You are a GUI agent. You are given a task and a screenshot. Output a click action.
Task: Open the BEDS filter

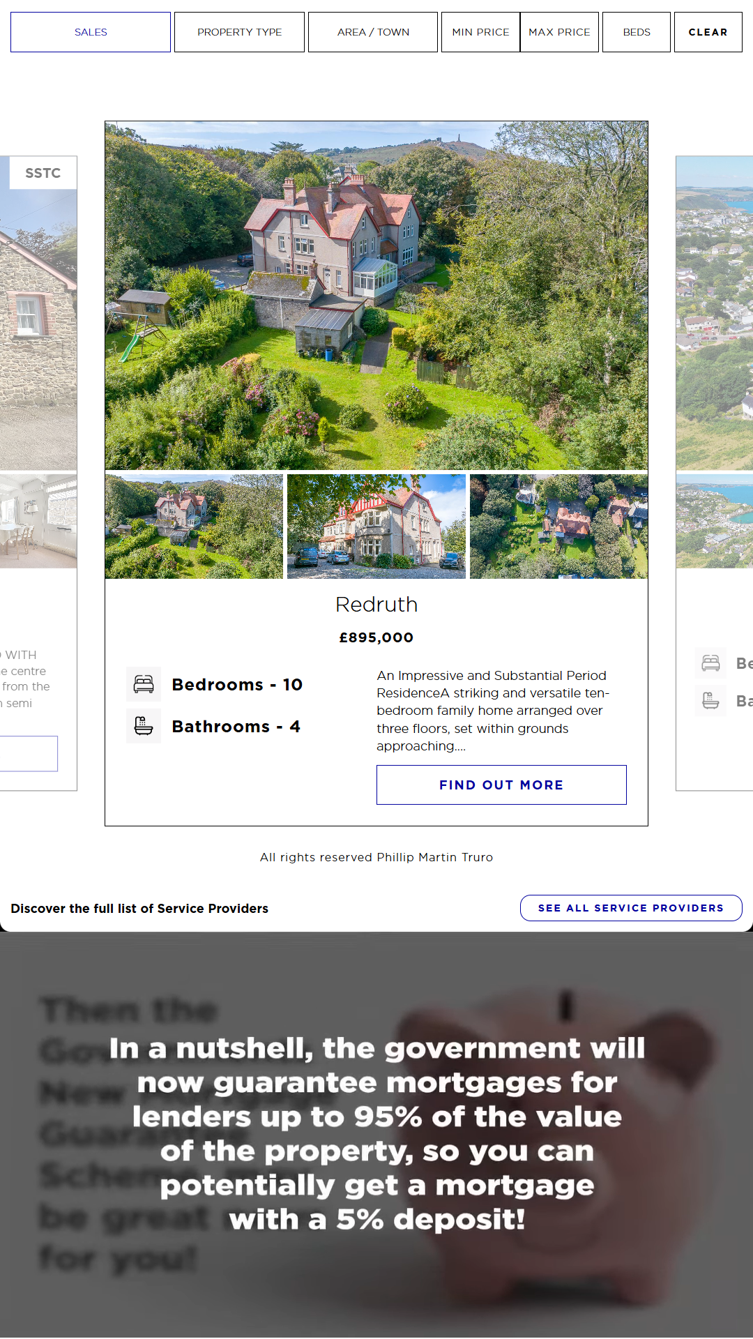pyautogui.click(x=637, y=32)
